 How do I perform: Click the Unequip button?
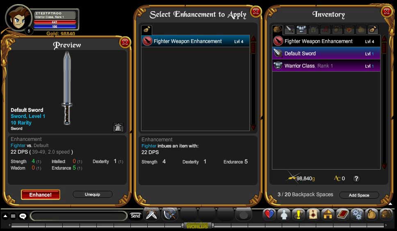pyautogui.click(x=92, y=195)
